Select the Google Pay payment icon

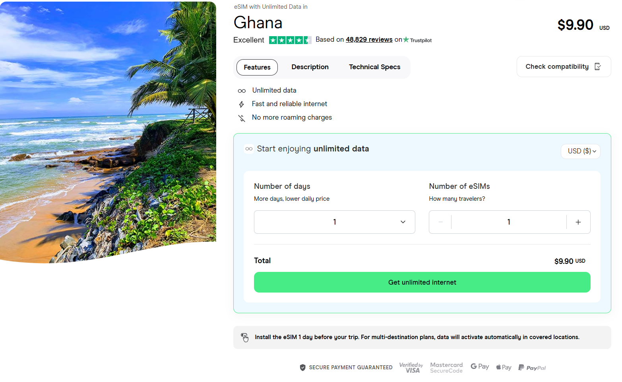click(480, 367)
